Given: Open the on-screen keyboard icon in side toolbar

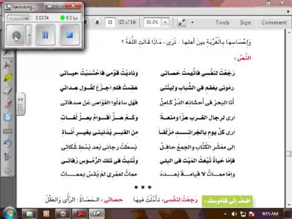Looking at the screenshot, I should pyautogui.click(x=8, y=131).
